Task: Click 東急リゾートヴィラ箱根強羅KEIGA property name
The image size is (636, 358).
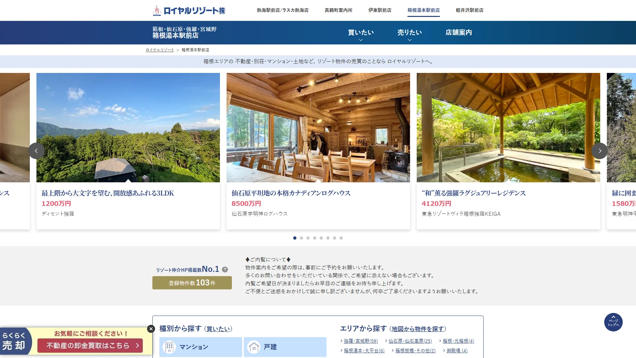Action: (x=461, y=214)
